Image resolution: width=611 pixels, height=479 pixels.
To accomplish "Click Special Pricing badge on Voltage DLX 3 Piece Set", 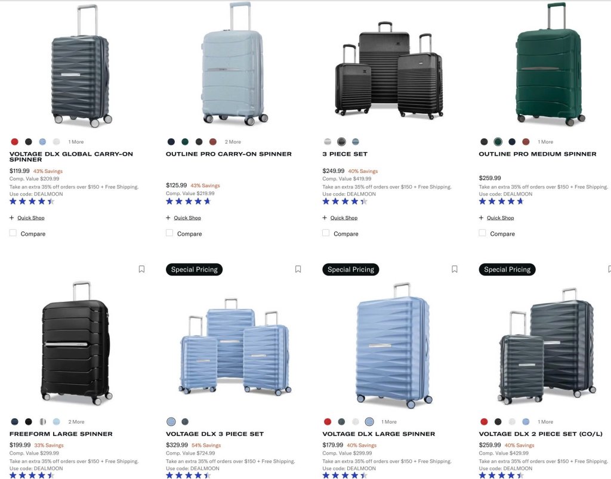I will 194,270.
